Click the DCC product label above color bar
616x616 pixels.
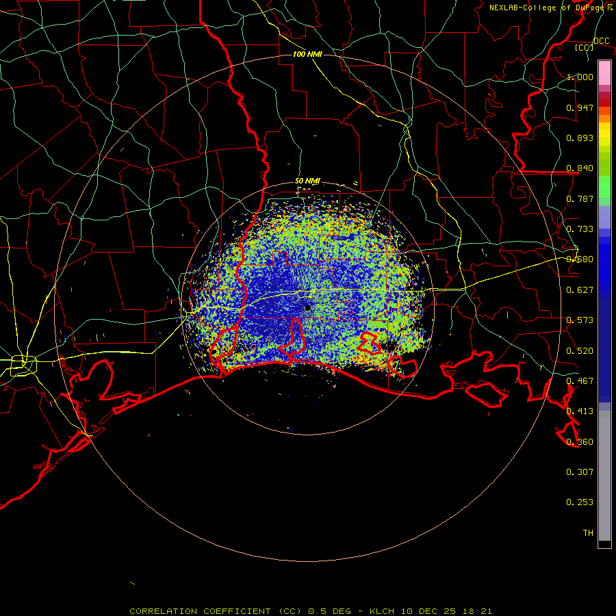601,40
